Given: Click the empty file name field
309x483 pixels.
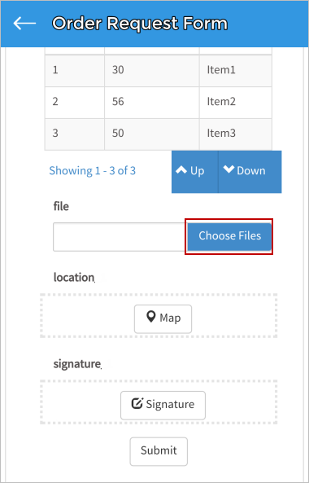Looking at the screenshot, I should 120,237.
